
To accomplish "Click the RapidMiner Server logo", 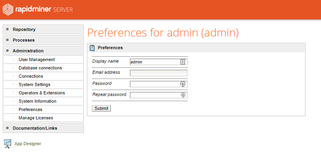I will pos(38,10).
